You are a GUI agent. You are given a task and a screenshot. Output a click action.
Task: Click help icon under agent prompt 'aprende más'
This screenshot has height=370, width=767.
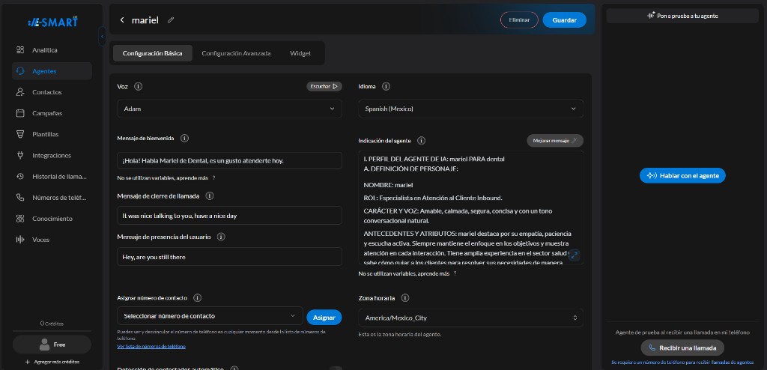coord(455,273)
